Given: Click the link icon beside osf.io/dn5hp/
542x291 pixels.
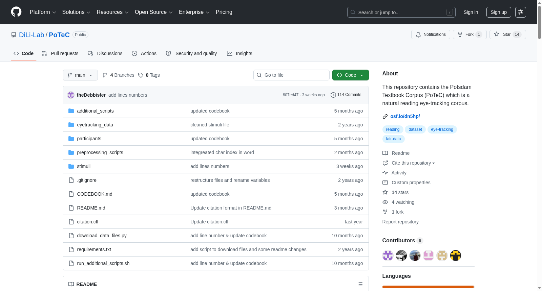Looking at the screenshot, I should (385, 117).
